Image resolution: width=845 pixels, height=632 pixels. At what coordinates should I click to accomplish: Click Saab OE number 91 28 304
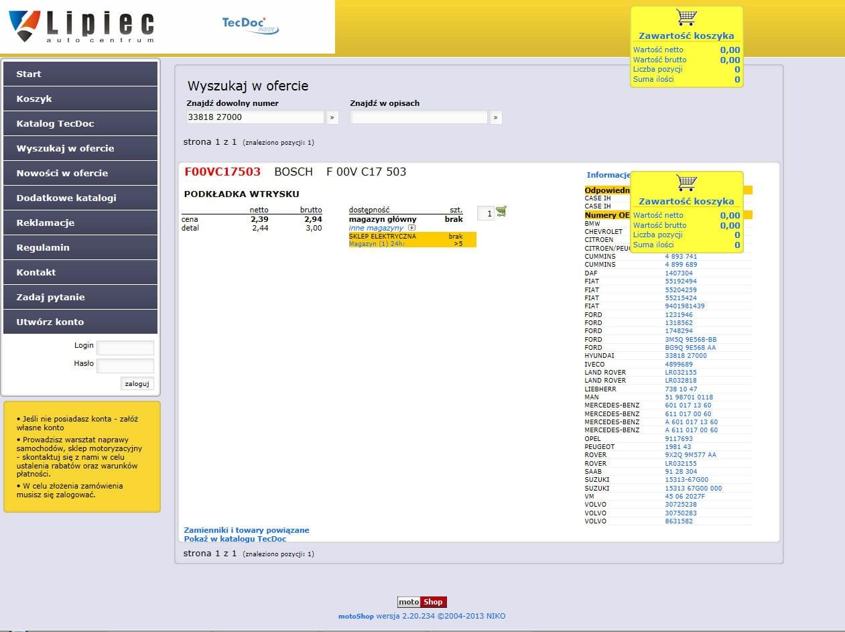tap(681, 472)
